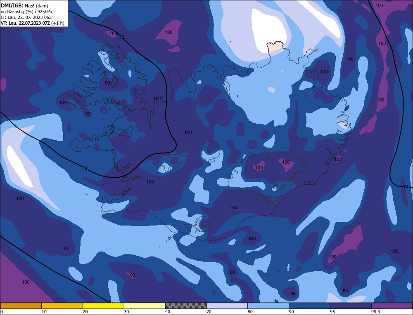Image resolution: width=413 pixels, height=315 pixels.
Task: Click the "99.9" legend scale value
Action: (x=375, y=312)
